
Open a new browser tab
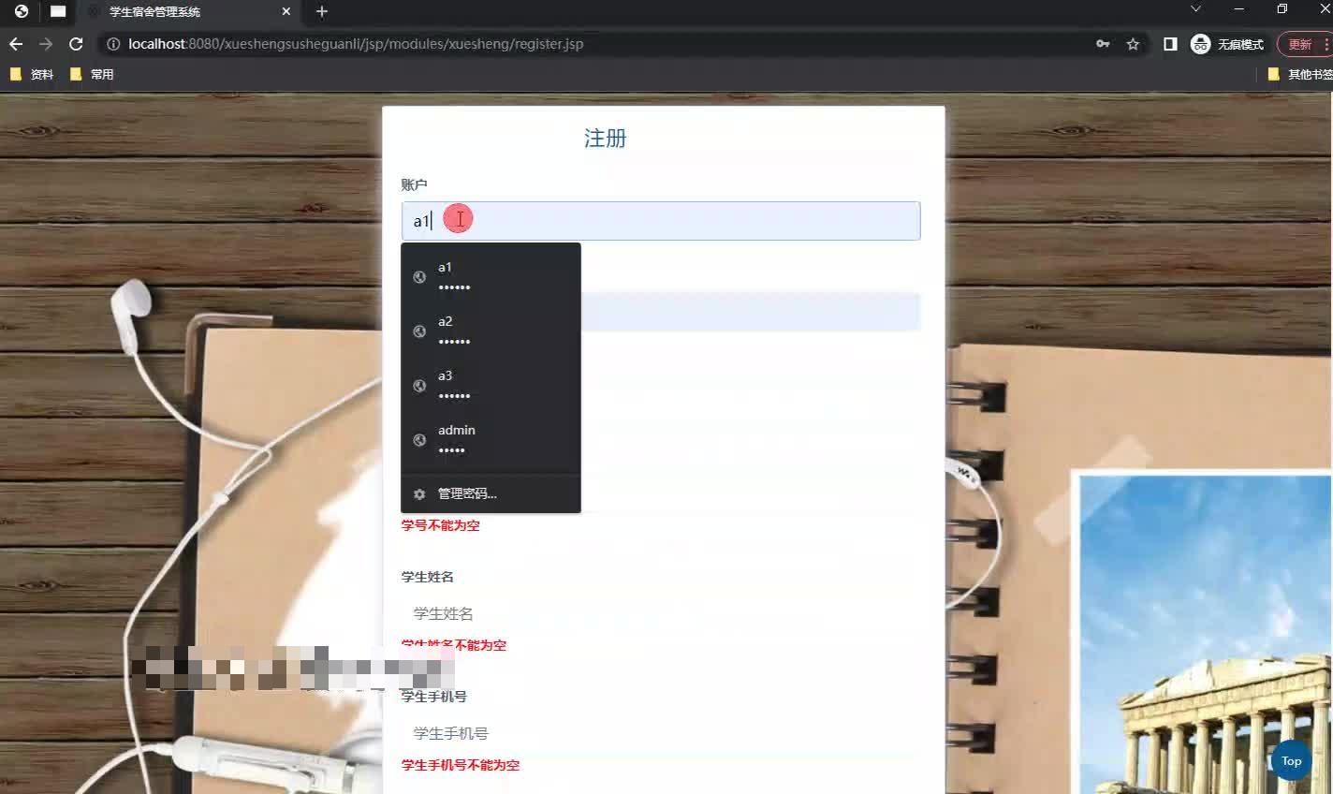322,11
